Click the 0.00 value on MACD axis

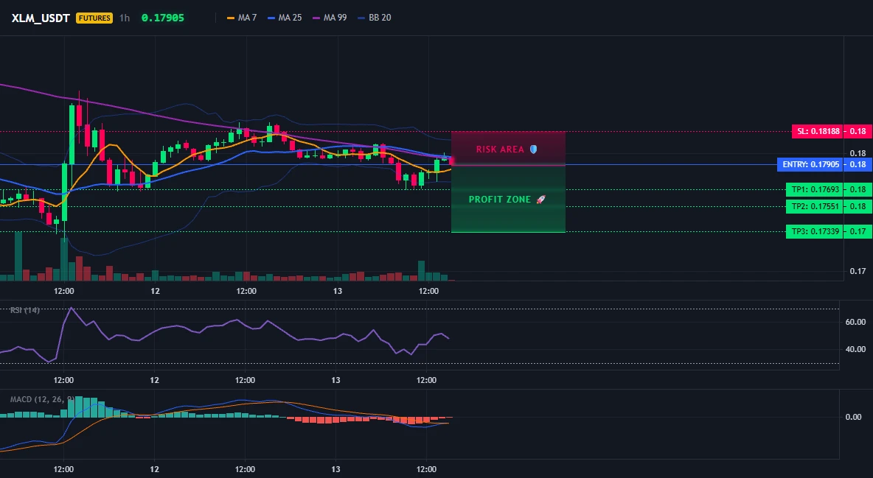pos(854,416)
